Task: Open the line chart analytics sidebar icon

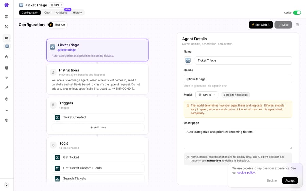Action: (x=7, y=111)
